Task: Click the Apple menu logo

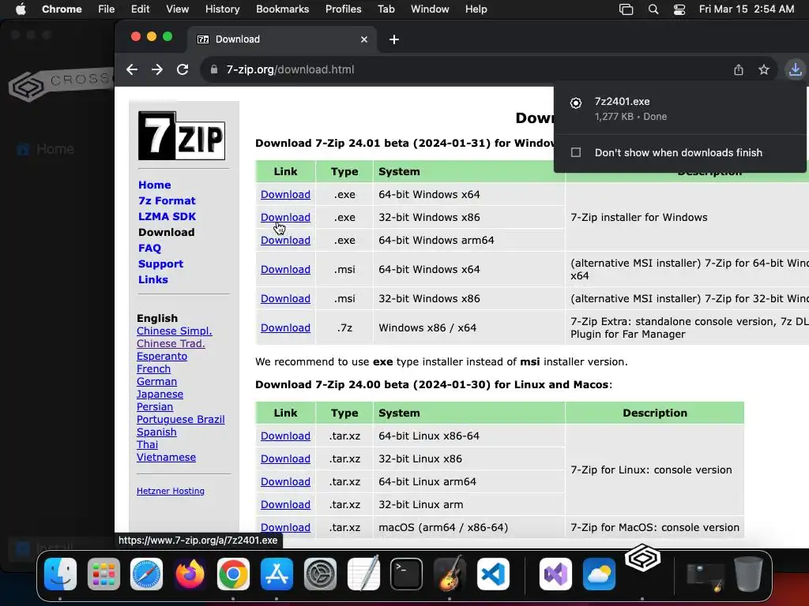Action: tap(21, 9)
